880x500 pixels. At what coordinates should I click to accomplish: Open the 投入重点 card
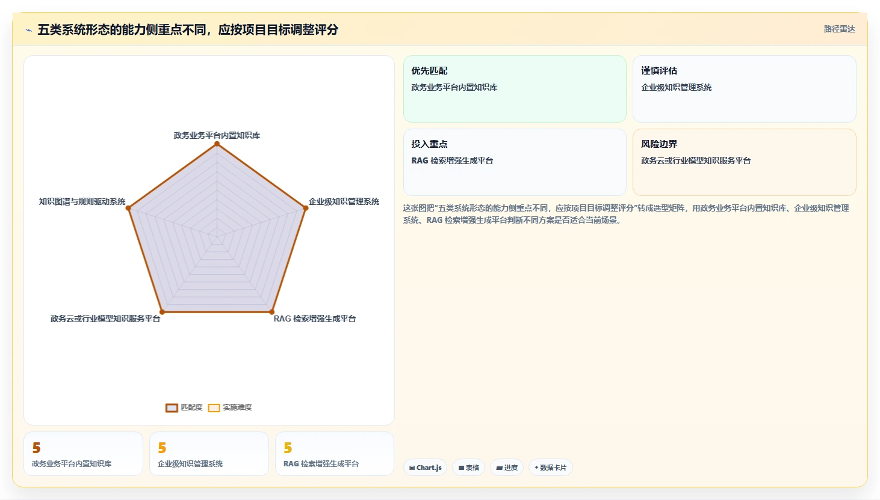click(515, 162)
